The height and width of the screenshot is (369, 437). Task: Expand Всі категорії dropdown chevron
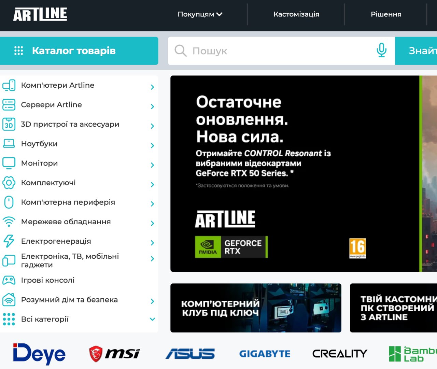click(x=153, y=319)
